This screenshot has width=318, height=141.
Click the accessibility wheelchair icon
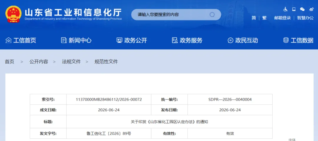tap(286, 9)
